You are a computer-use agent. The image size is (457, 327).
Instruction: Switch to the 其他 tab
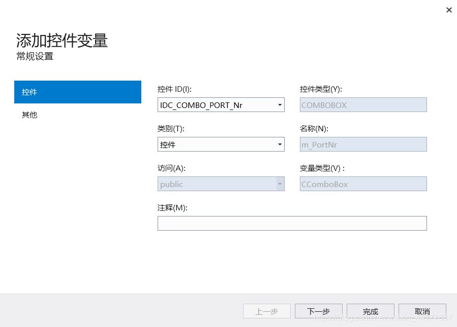pyautogui.click(x=29, y=115)
